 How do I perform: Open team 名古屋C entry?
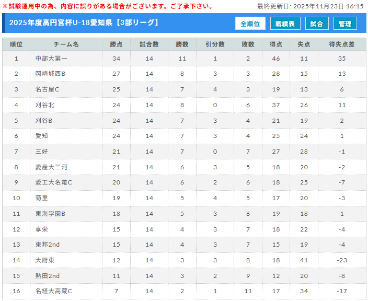point(48,90)
